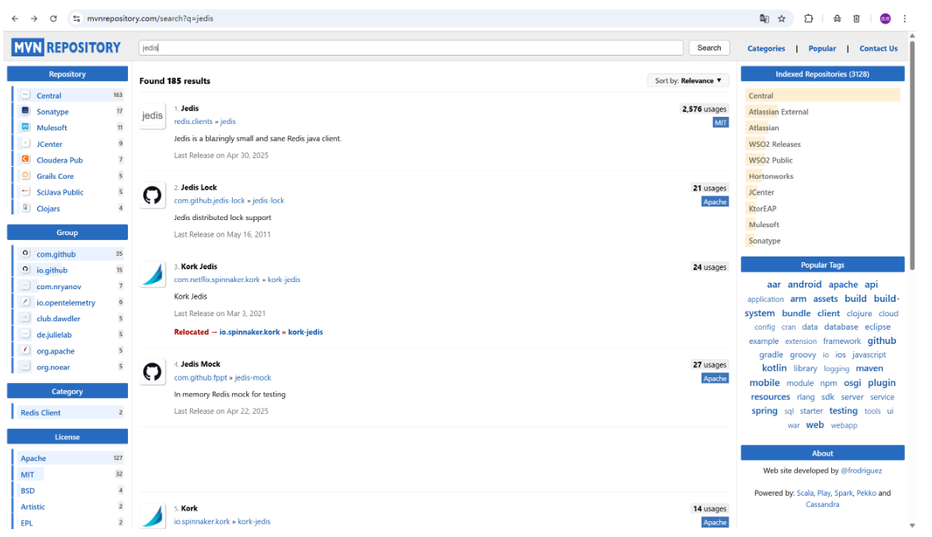The image size is (932, 537).
Task: Click the com.github group icon
Action: [x=25, y=253]
